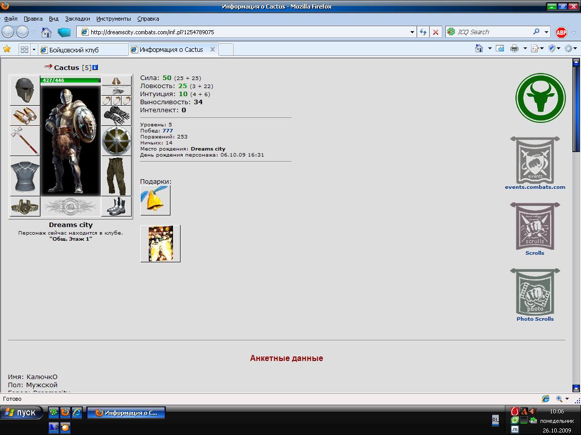Click the bracers equipment slot
This screenshot has width=581, height=435.
[x=25, y=116]
